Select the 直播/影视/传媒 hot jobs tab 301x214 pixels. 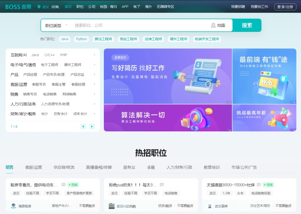pos(99,167)
